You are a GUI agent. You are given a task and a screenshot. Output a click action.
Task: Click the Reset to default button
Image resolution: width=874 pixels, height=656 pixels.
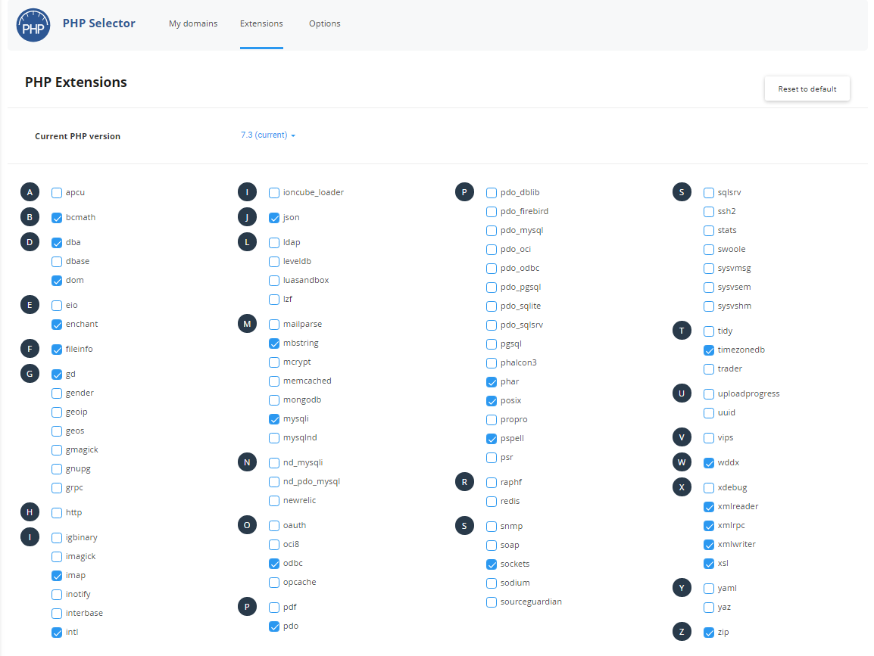click(x=807, y=89)
